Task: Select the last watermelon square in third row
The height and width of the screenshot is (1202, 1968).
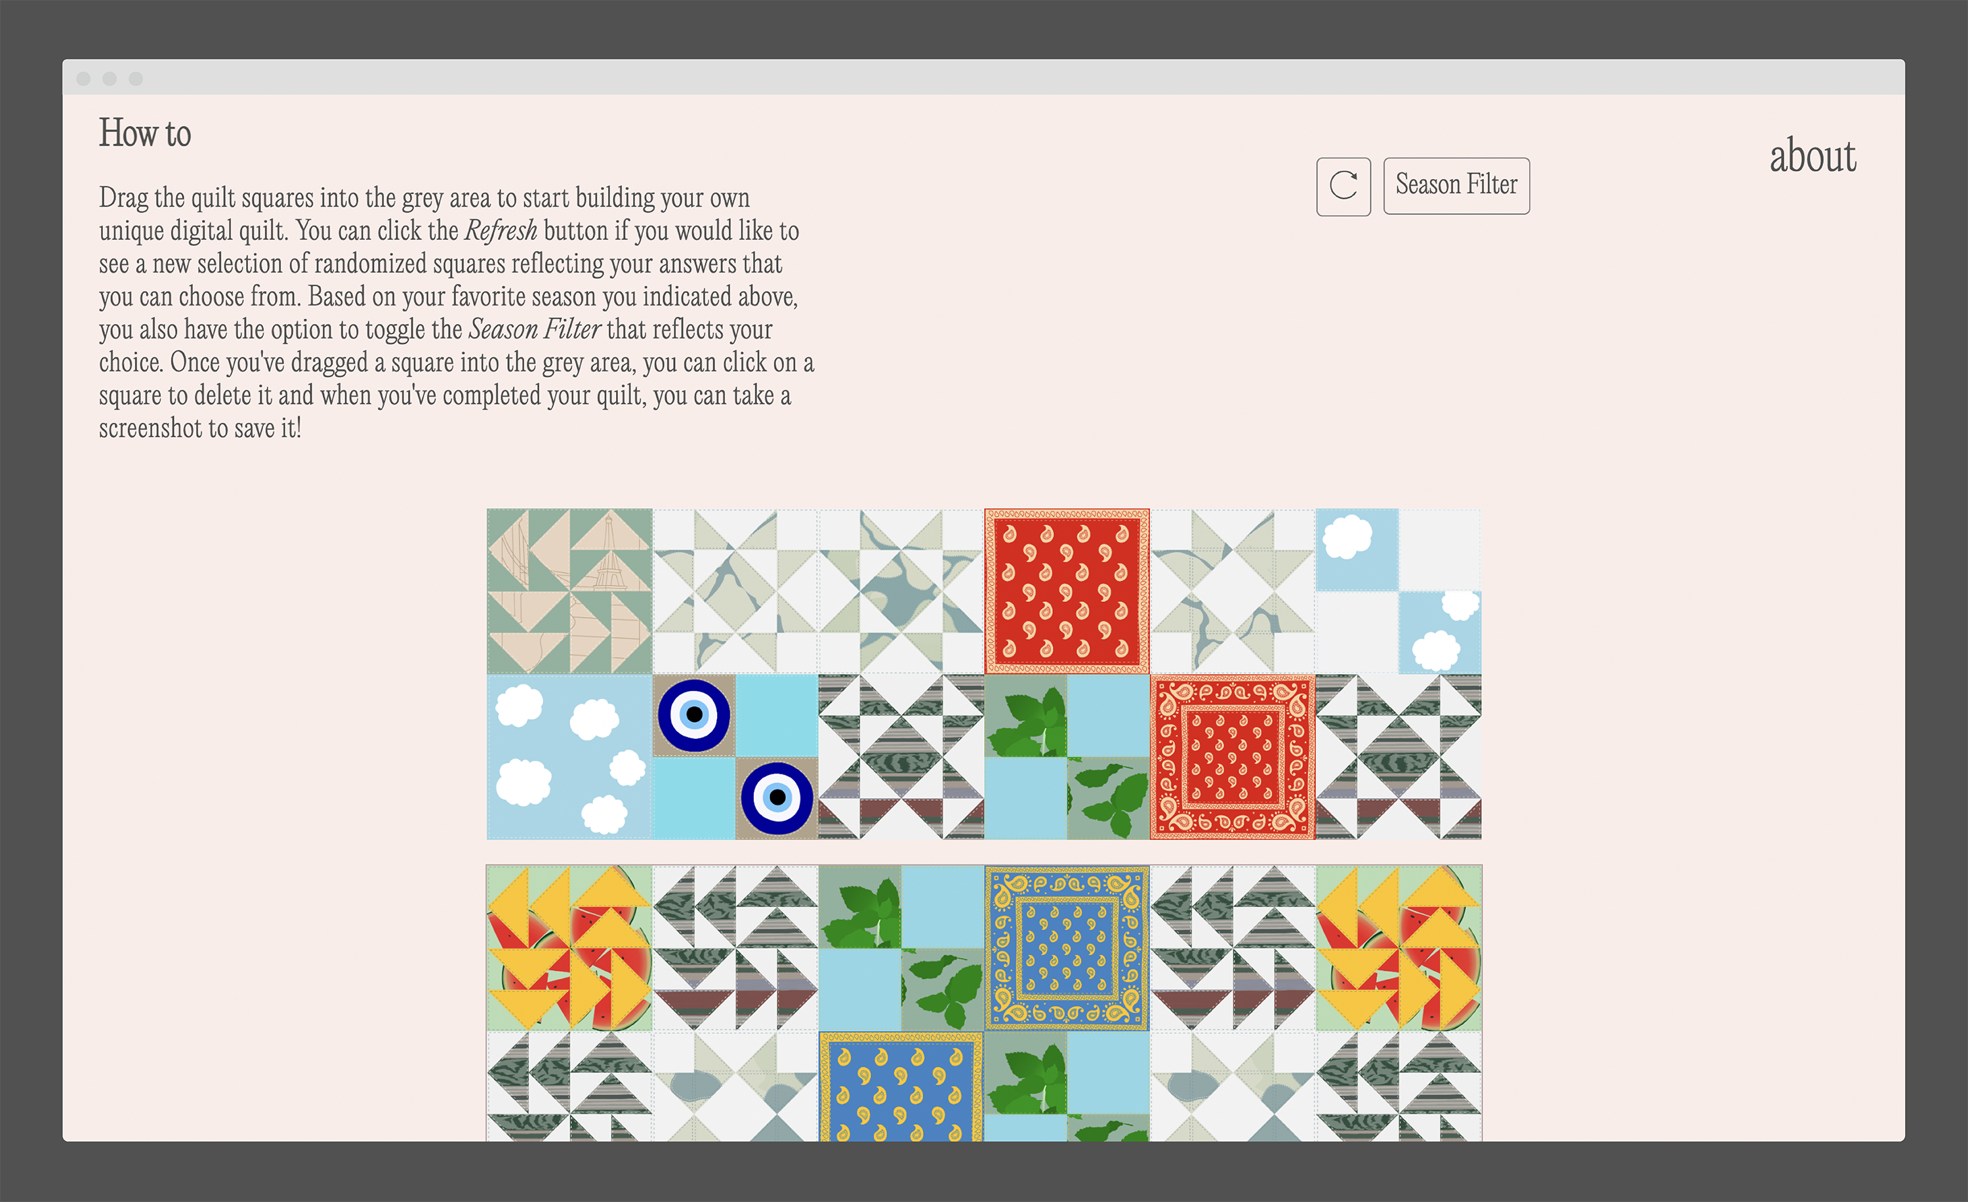Action: [1399, 948]
